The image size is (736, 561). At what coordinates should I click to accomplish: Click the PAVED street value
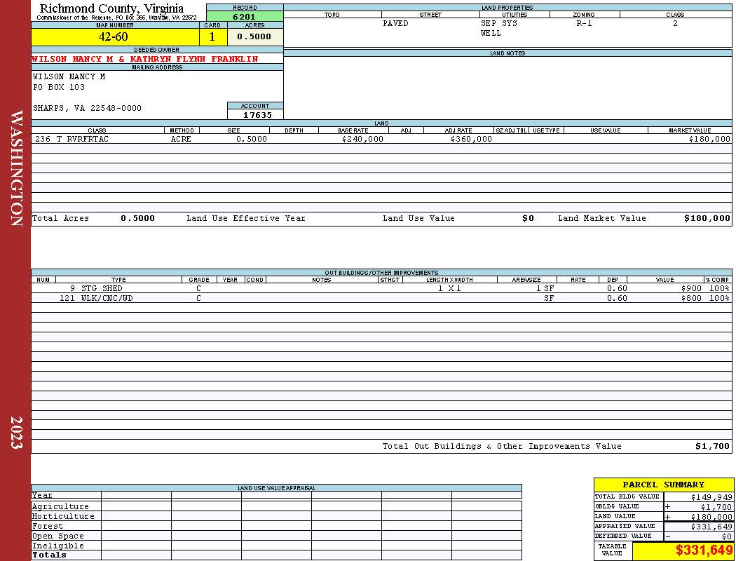pyautogui.click(x=395, y=23)
